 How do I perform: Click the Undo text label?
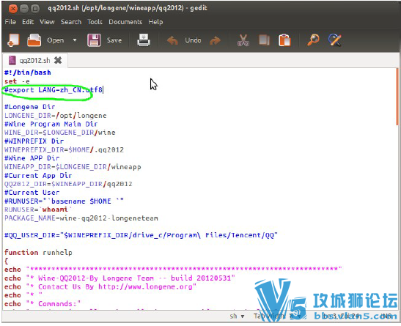point(193,40)
